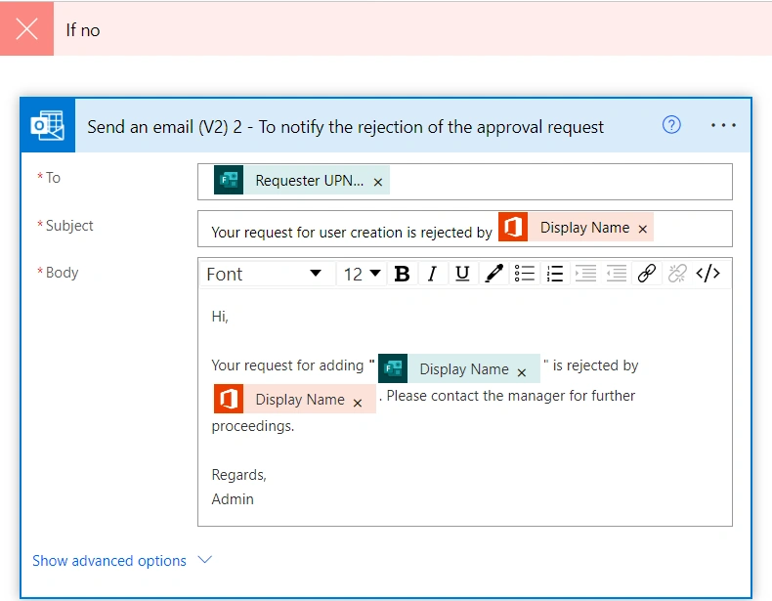Click the Body text at 'Regards,'
Viewport: 772px width, 601px height.
click(238, 475)
